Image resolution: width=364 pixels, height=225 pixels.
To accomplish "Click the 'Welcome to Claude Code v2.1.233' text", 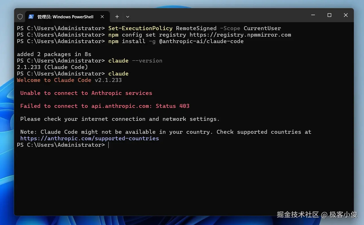I will tap(69, 80).
